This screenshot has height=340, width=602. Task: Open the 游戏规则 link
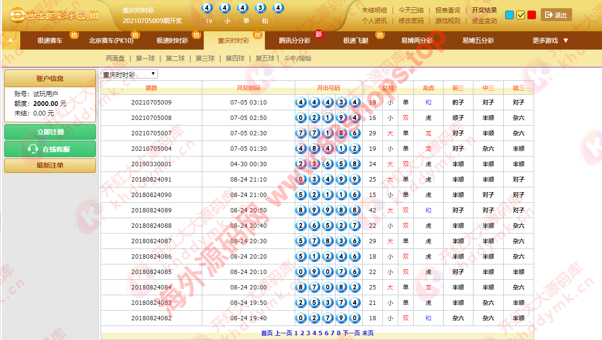447,21
